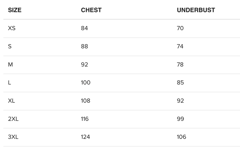Click the CHEST column header

click(91, 10)
